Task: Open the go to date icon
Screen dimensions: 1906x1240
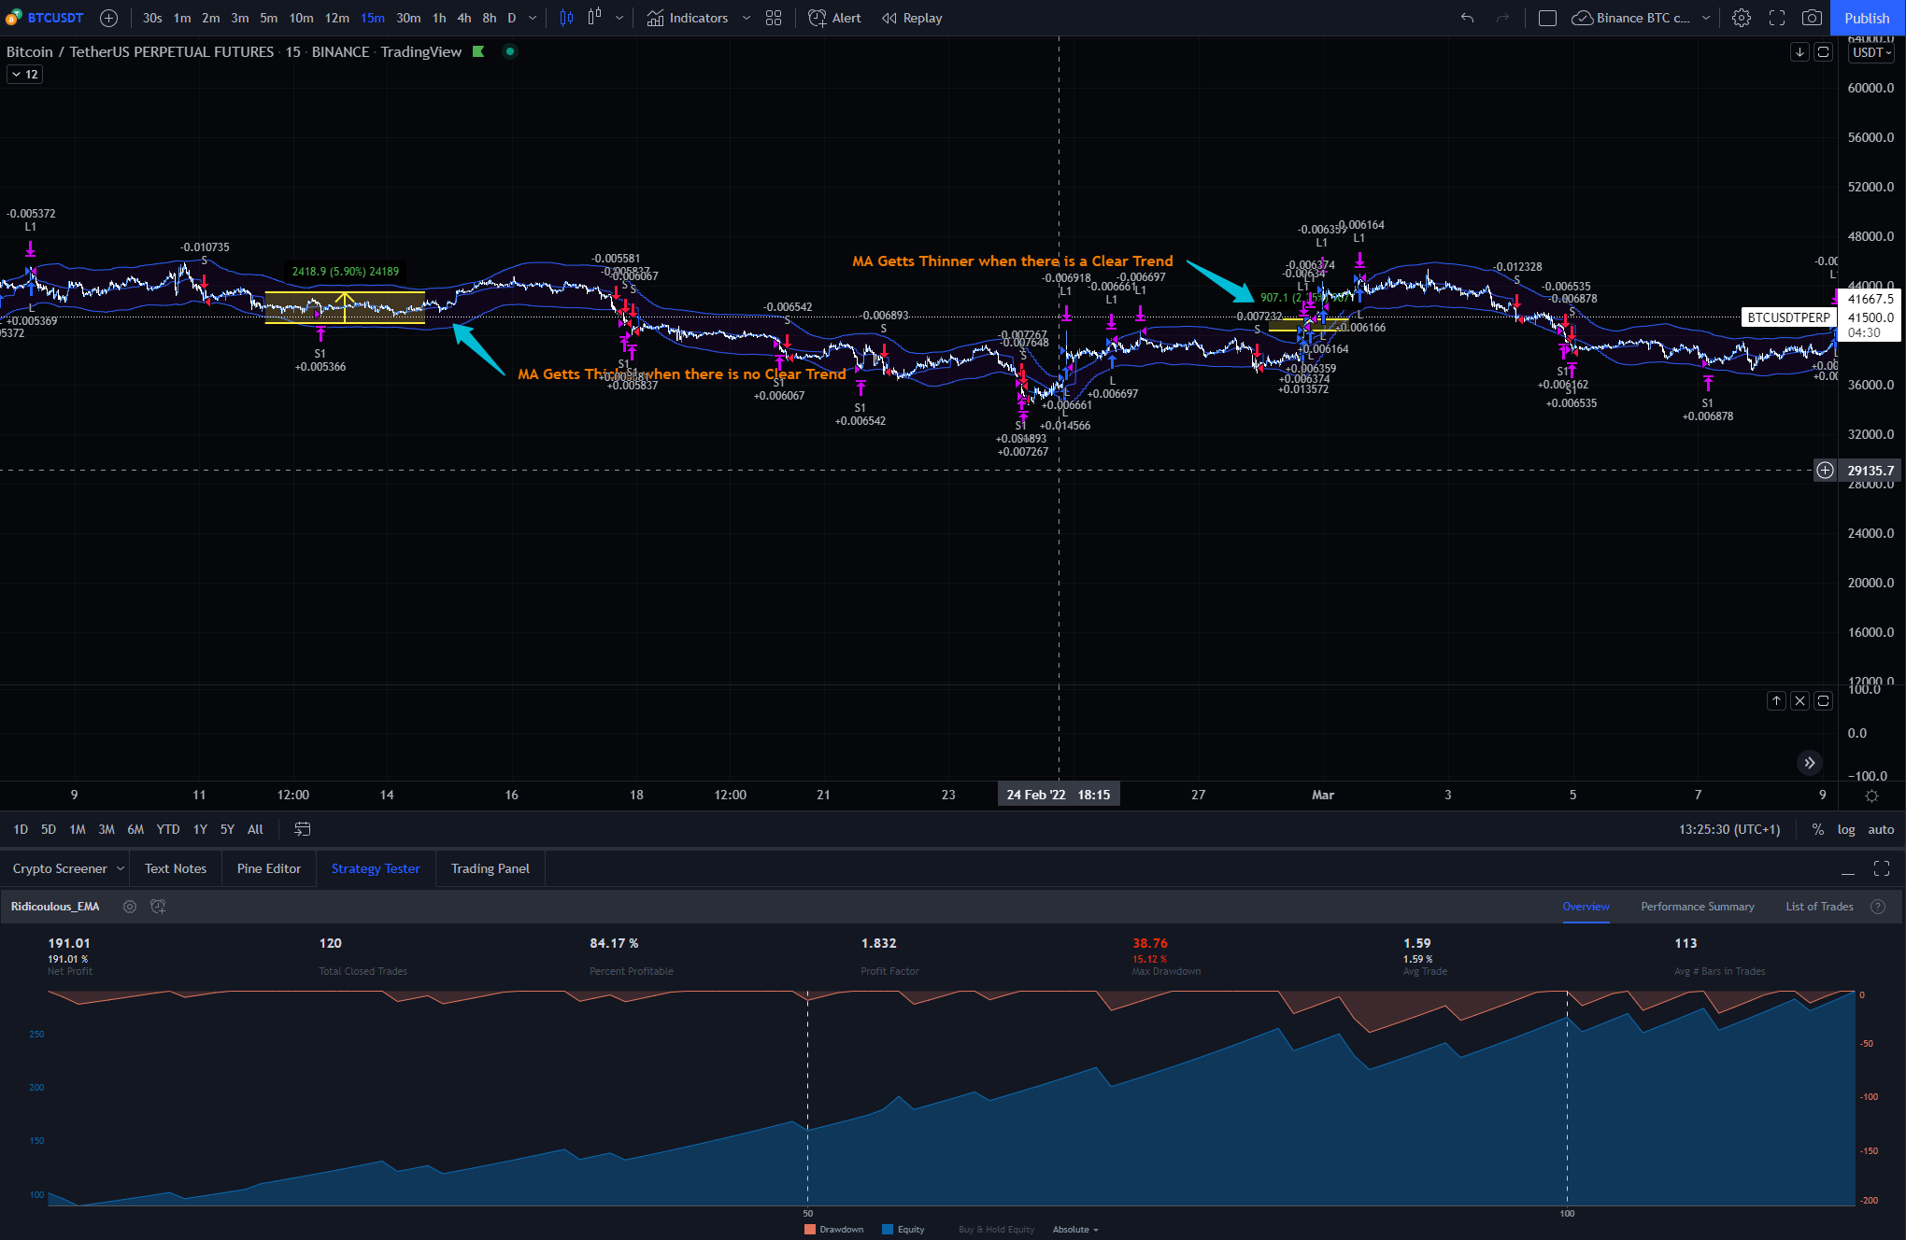Action: pos(303,829)
